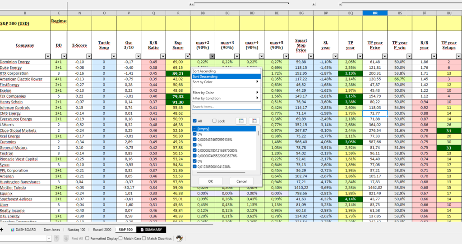Screen dimensions: 462x244
Task: Expand the Sort by Color submenu
Action: (x=226, y=82)
